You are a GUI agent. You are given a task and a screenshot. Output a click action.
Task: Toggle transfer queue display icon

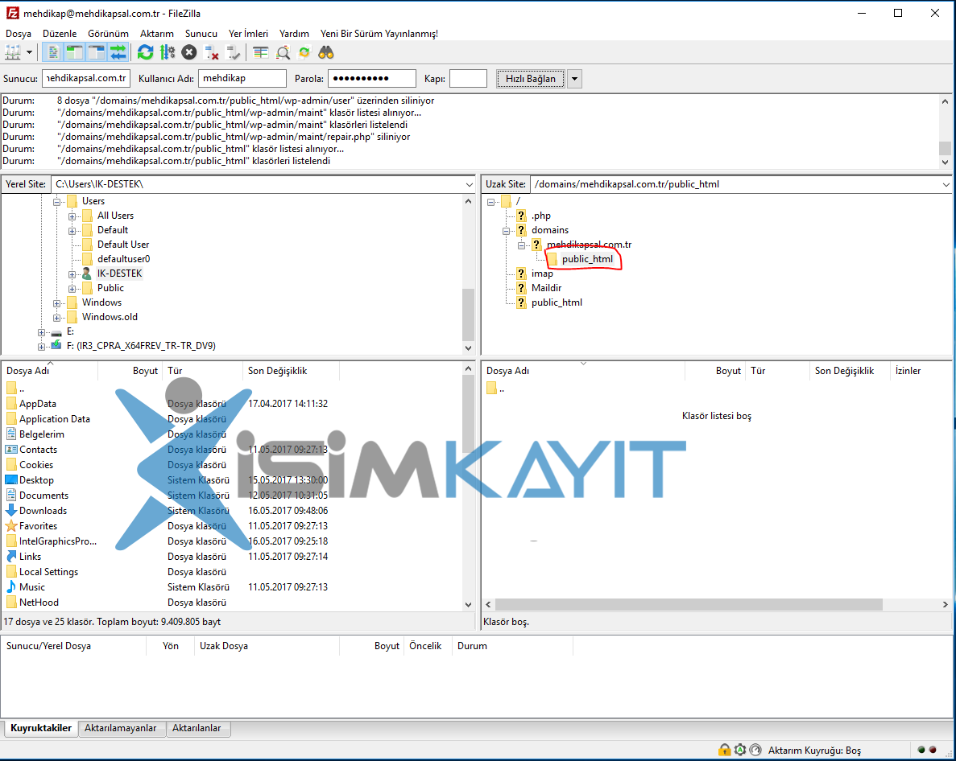(x=118, y=53)
